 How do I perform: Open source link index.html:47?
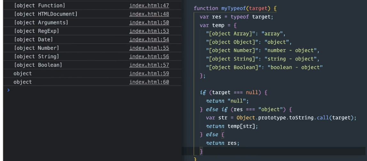[149, 5]
